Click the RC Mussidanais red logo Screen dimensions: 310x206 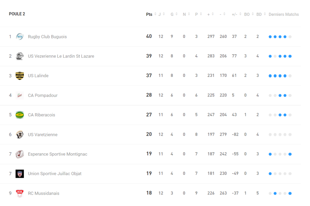20,193
